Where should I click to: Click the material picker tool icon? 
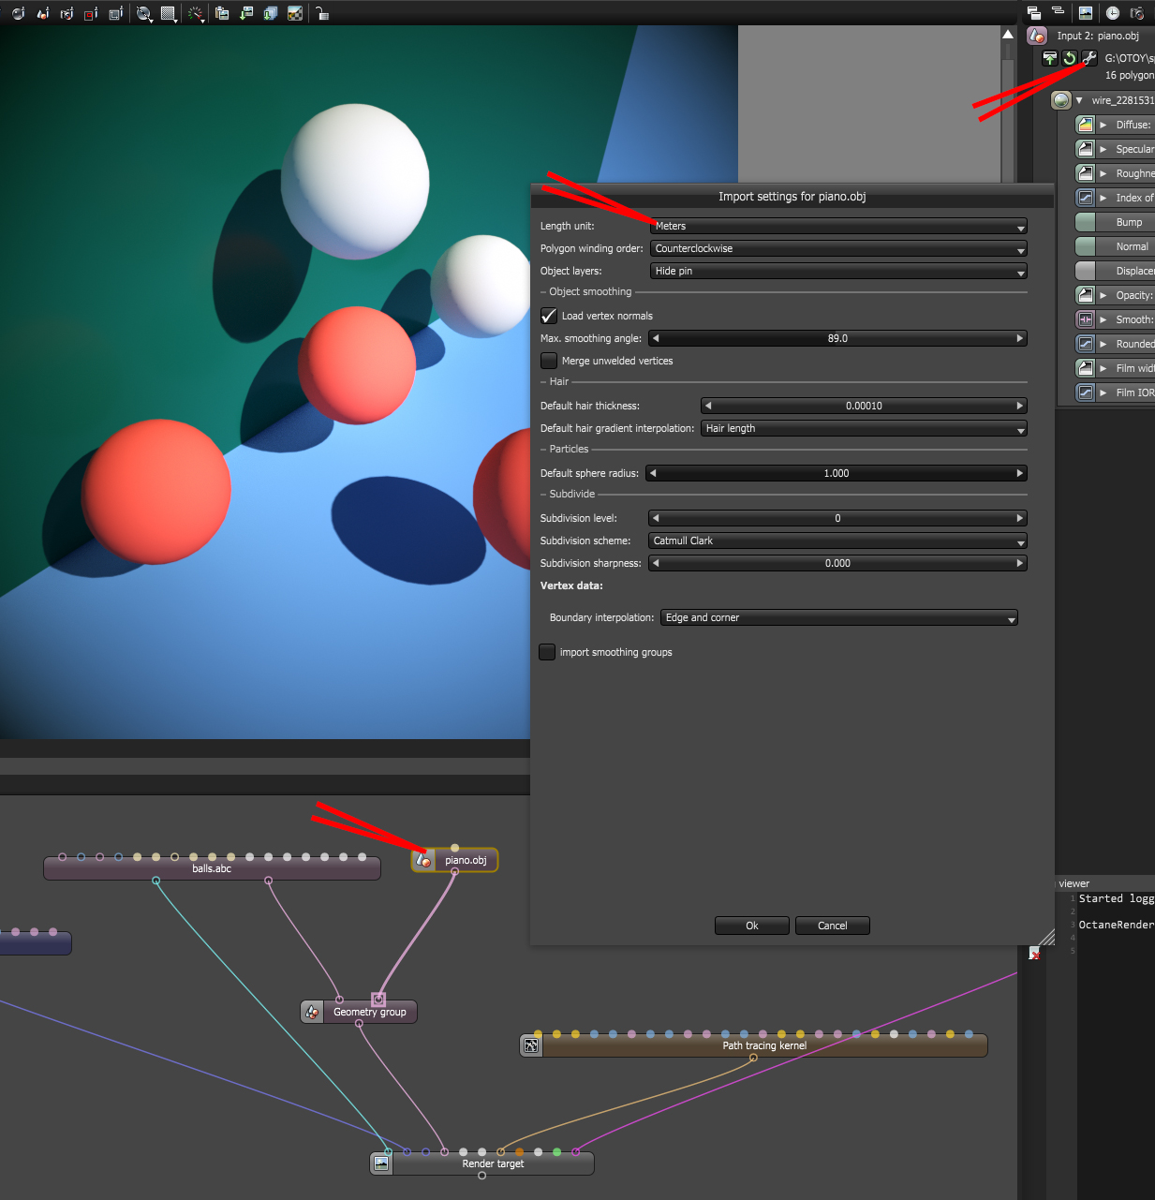tap(43, 13)
